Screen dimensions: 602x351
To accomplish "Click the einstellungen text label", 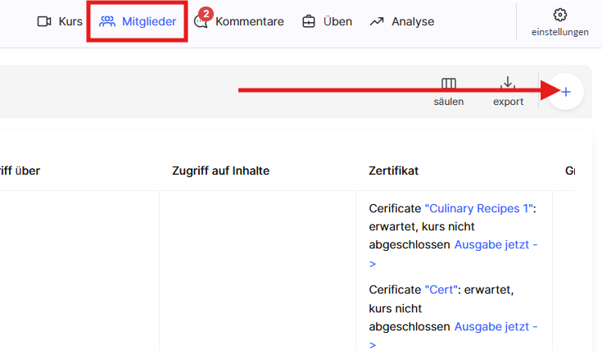I will (560, 33).
